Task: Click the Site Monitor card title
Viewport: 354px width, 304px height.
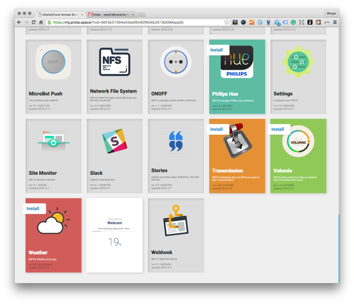Action: (x=43, y=173)
